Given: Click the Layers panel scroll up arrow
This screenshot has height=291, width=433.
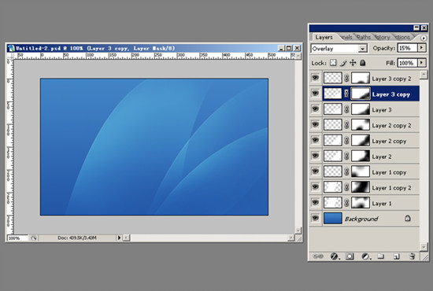Looking at the screenshot, I should pyautogui.click(x=424, y=75).
